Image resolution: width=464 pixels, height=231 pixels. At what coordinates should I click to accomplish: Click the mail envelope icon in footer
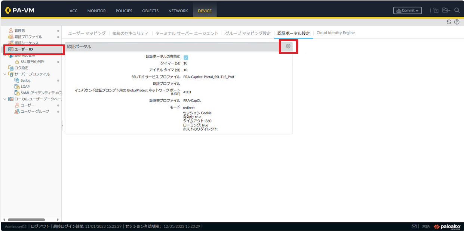coord(414,227)
